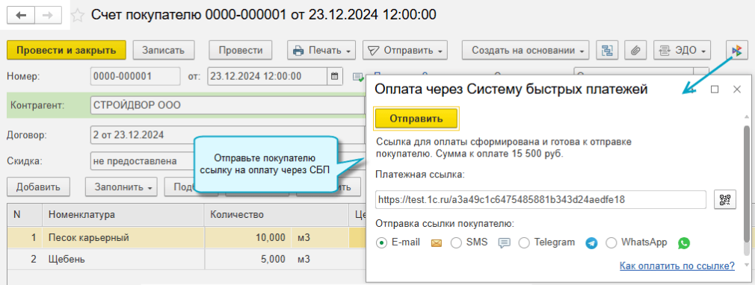The image size is (755, 285).
Task: Click the payment link URL field
Action: 540,199
